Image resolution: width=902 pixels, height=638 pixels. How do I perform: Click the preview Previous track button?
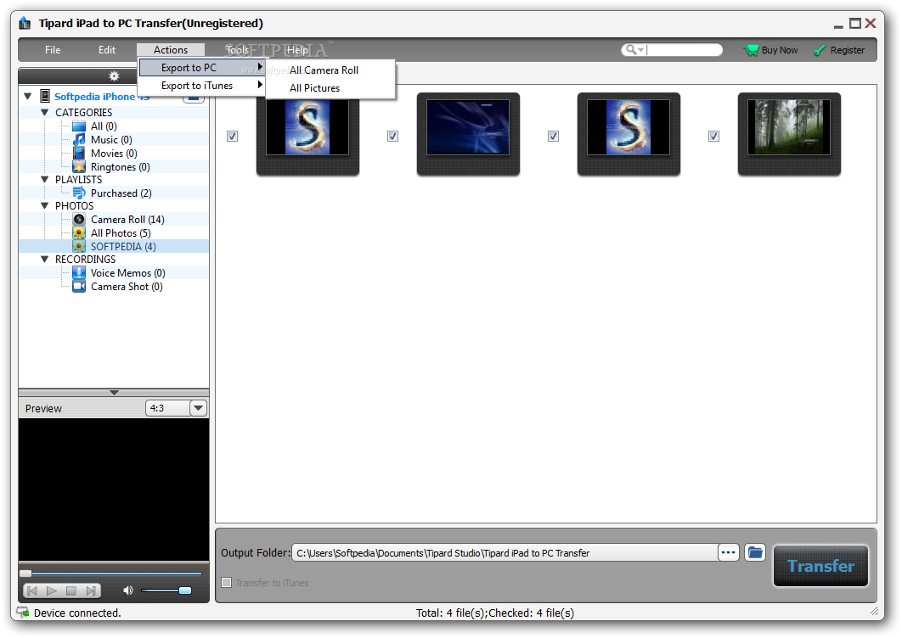32,590
